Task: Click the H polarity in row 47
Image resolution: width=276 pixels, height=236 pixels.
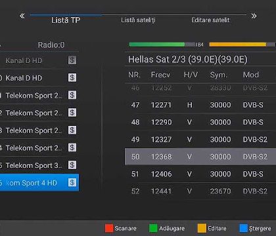Action: point(190,105)
